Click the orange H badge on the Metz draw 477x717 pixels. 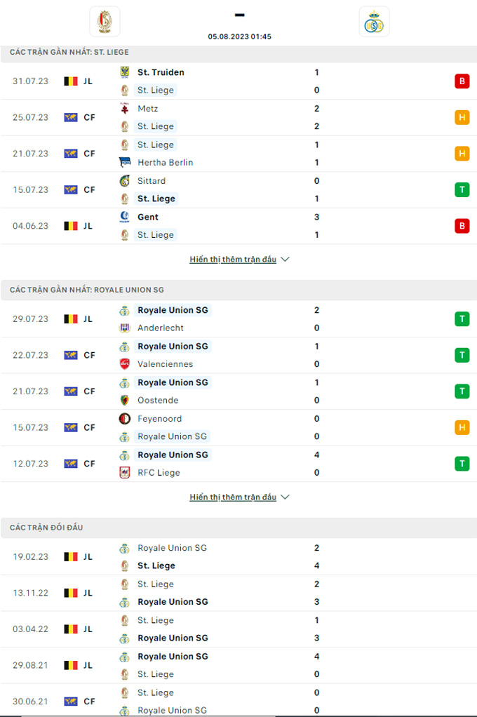(x=462, y=117)
